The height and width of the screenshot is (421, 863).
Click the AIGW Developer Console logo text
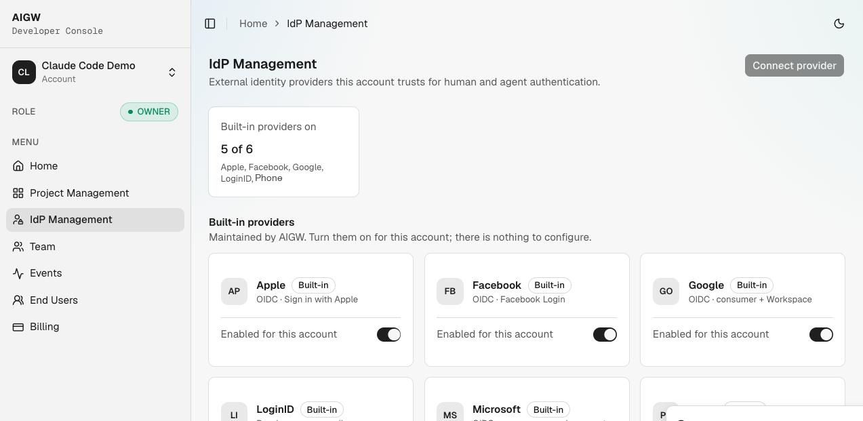point(58,24)
